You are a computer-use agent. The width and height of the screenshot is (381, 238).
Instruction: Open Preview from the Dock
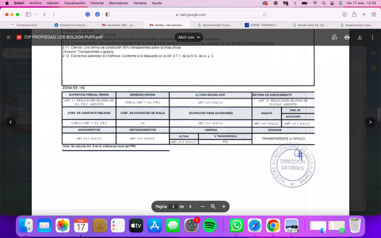291,226
